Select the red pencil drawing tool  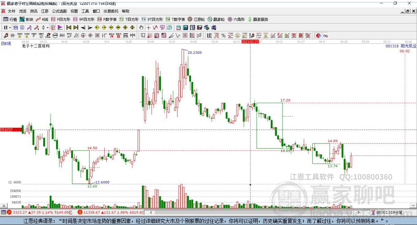pyautogui.click(x=6, y=36)
